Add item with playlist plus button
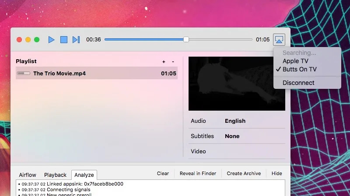 (x=164, y=62)
